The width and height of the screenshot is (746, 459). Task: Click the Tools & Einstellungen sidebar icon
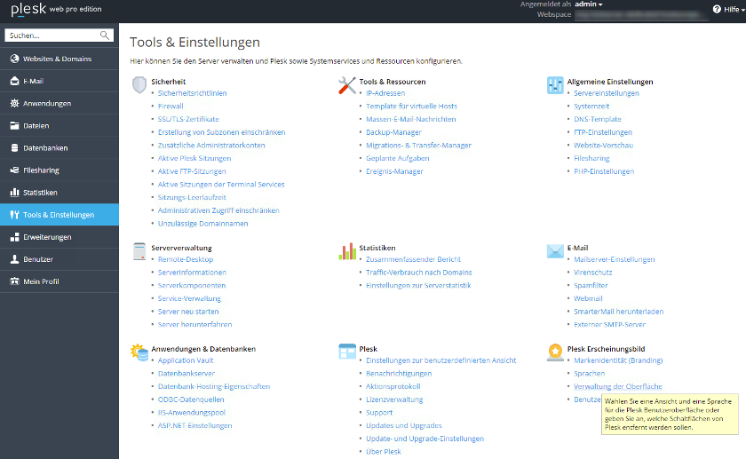click(15, 215)
